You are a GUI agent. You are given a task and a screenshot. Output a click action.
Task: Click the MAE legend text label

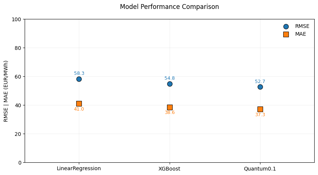tap(300, 34)
